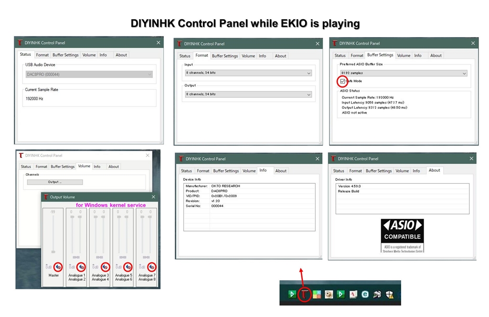Image resolution: width=489 pixels, height=317 pixels.
Task: Click T logo of the window showing USB Audio Device
Action: [x=20, y=42]
